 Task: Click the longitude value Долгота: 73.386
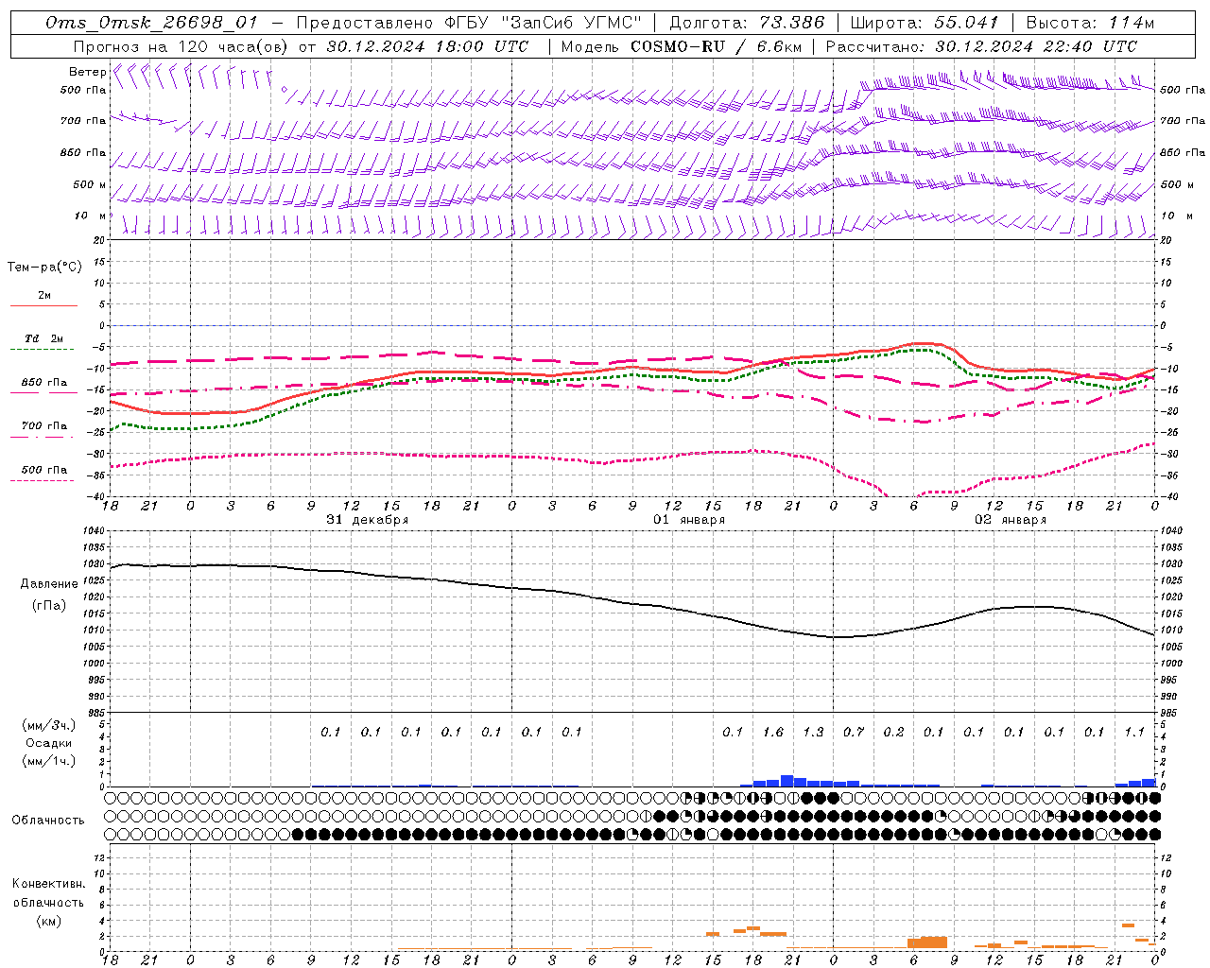747,23
